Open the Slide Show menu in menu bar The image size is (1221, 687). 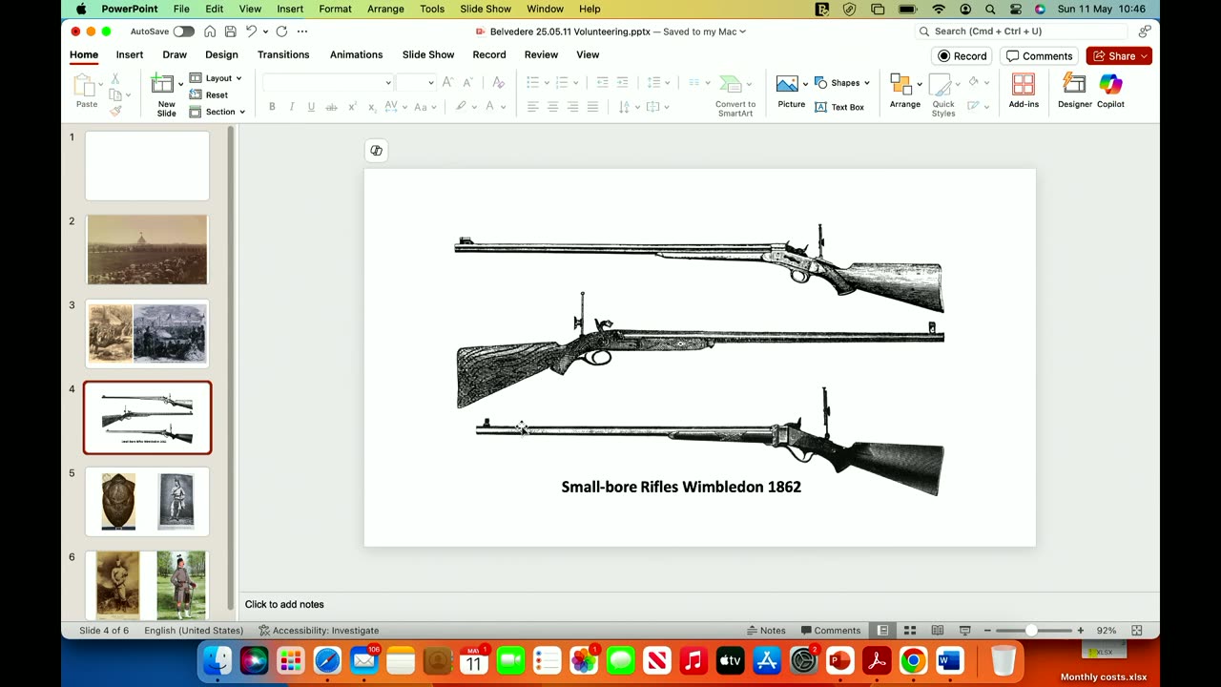pyautogui.click(x=486, y=9)
